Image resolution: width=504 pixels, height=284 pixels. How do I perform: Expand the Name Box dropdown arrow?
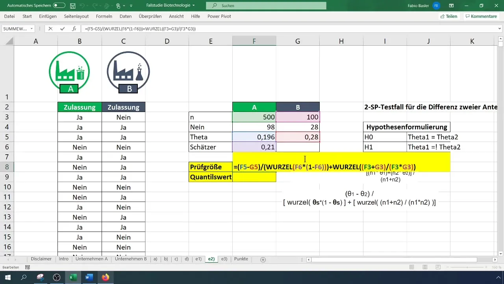point(32,29)
